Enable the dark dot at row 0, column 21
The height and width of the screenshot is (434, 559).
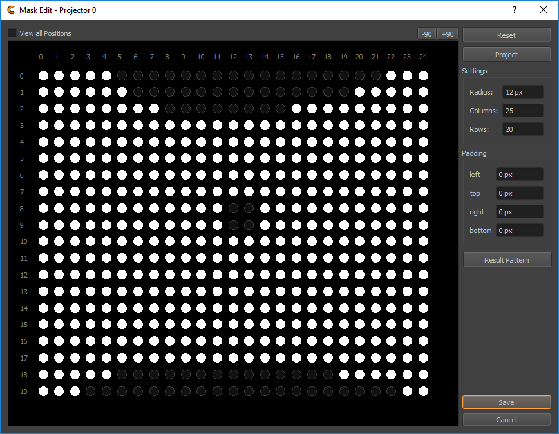(x=375, y=75)
